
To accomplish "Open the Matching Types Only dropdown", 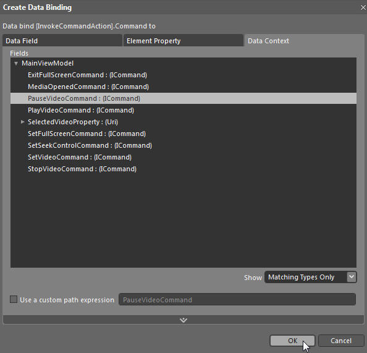I will [x=310, y=277].
